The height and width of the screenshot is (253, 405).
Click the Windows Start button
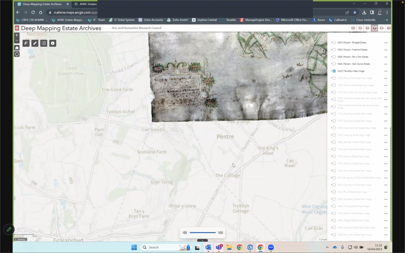pos(134,247)
